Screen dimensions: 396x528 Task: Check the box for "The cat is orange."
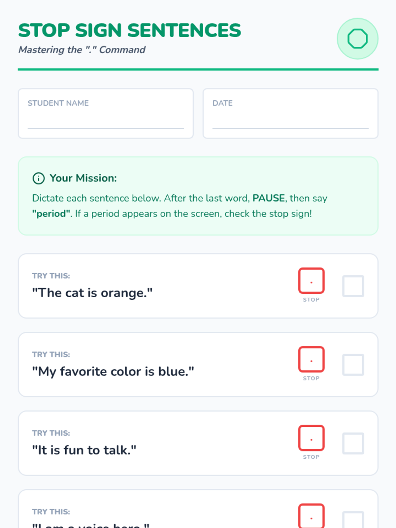tap(353, 286)
